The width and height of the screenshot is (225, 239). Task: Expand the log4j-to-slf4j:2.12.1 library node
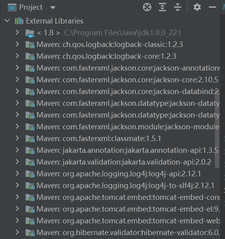pos(17,185)
